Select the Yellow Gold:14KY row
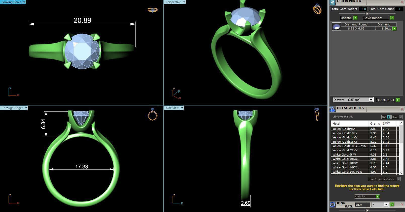 (365, 137)
